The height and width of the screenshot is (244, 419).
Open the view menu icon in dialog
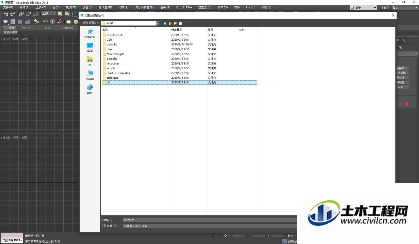(181, 23)
